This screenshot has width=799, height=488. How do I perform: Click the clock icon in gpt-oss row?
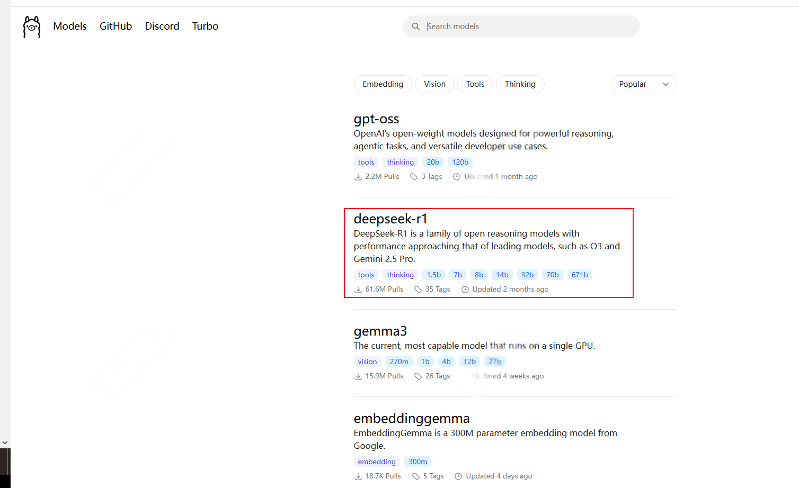point(457,177)
